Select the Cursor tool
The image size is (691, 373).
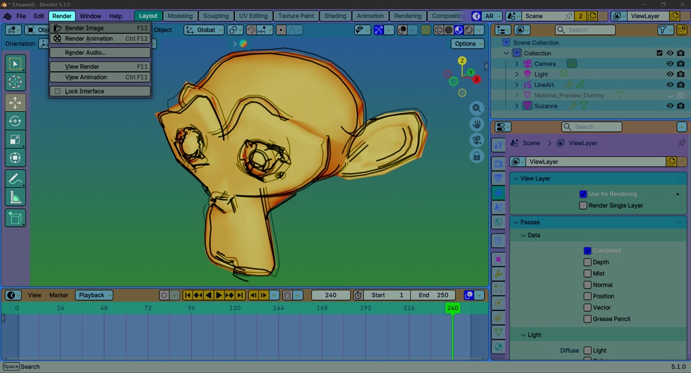(15, 82)
